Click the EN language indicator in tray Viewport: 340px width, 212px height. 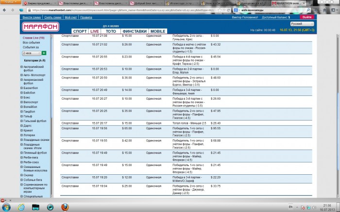pos(290,207)
